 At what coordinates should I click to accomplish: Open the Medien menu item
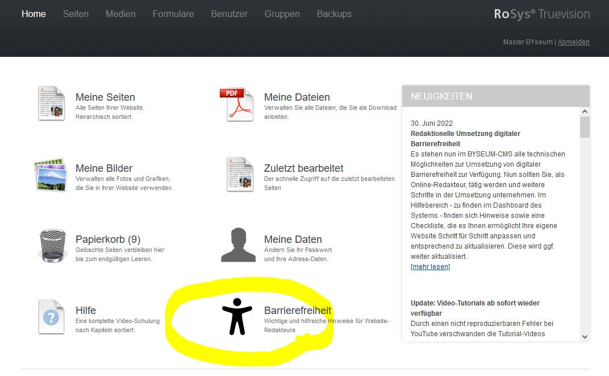point(120,14)
